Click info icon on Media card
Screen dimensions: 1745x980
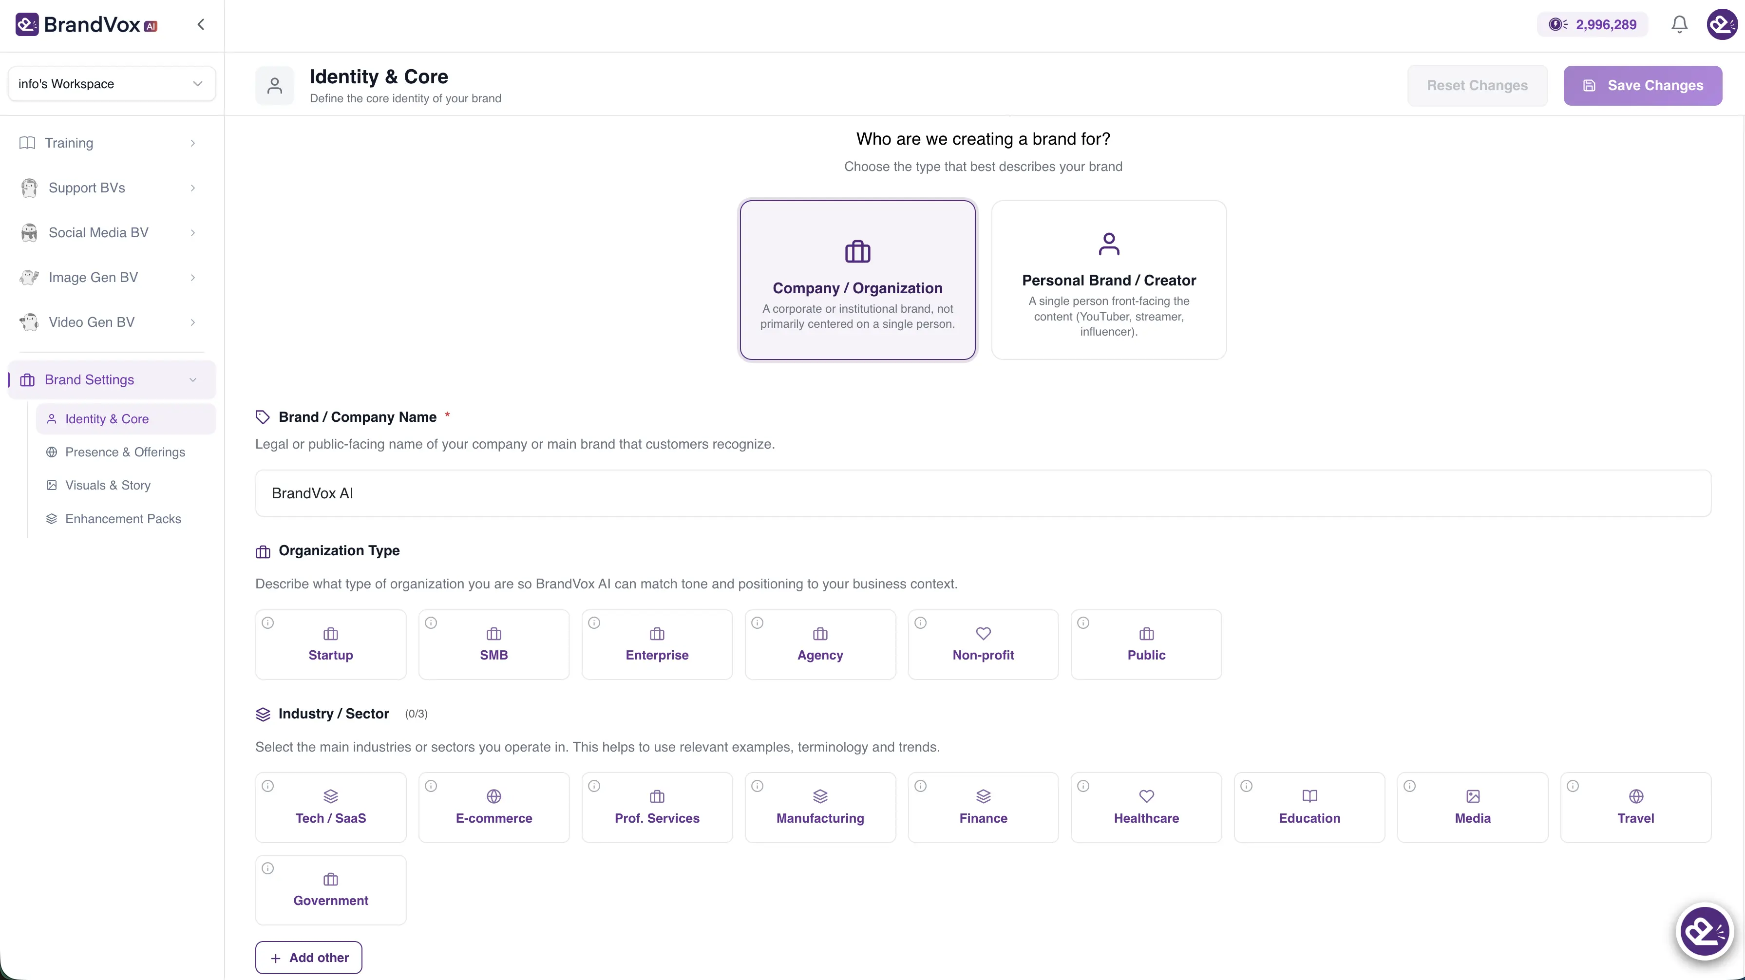(x=1410, y=786)
